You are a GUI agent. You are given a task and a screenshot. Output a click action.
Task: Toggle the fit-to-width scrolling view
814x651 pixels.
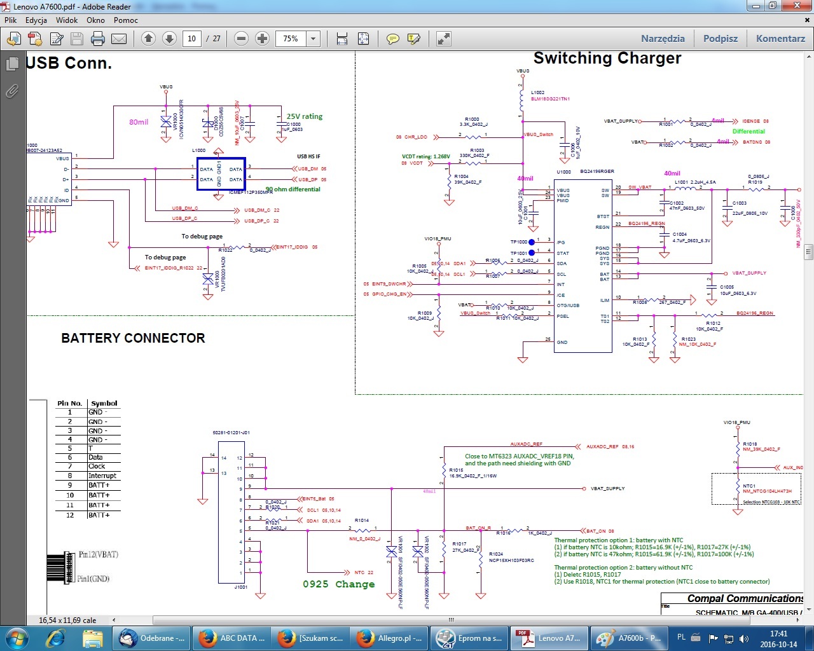[x=342, y=39]
